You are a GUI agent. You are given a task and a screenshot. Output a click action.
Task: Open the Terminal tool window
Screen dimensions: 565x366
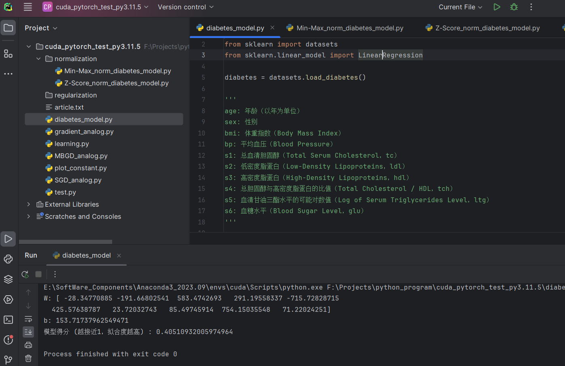8,320
